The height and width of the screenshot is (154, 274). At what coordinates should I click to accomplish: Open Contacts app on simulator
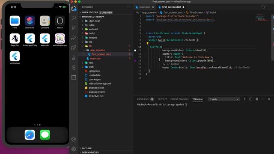[x=45, y=22]
